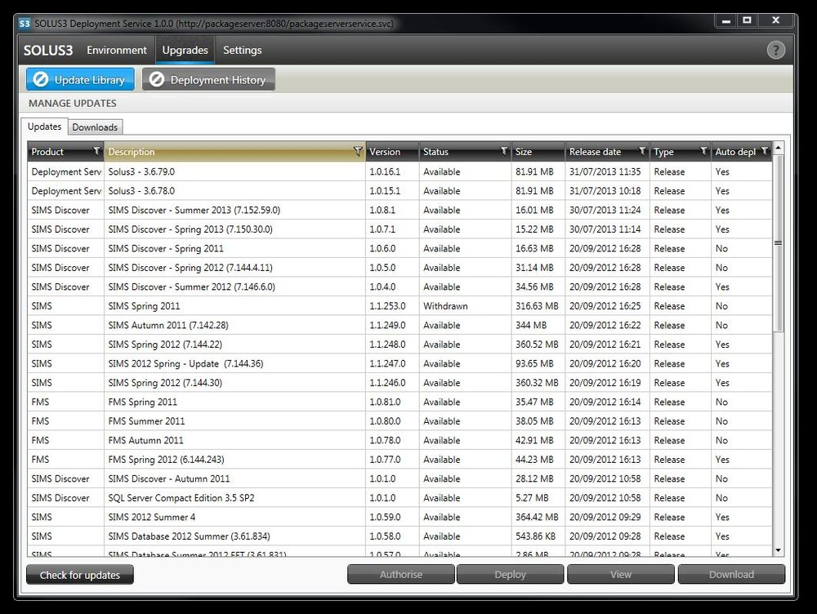Select SIMS Discover - Summer 2012 (7.146.6.0)
The image size is (817, 614).
pyautogui.click(x=400, y=287)
